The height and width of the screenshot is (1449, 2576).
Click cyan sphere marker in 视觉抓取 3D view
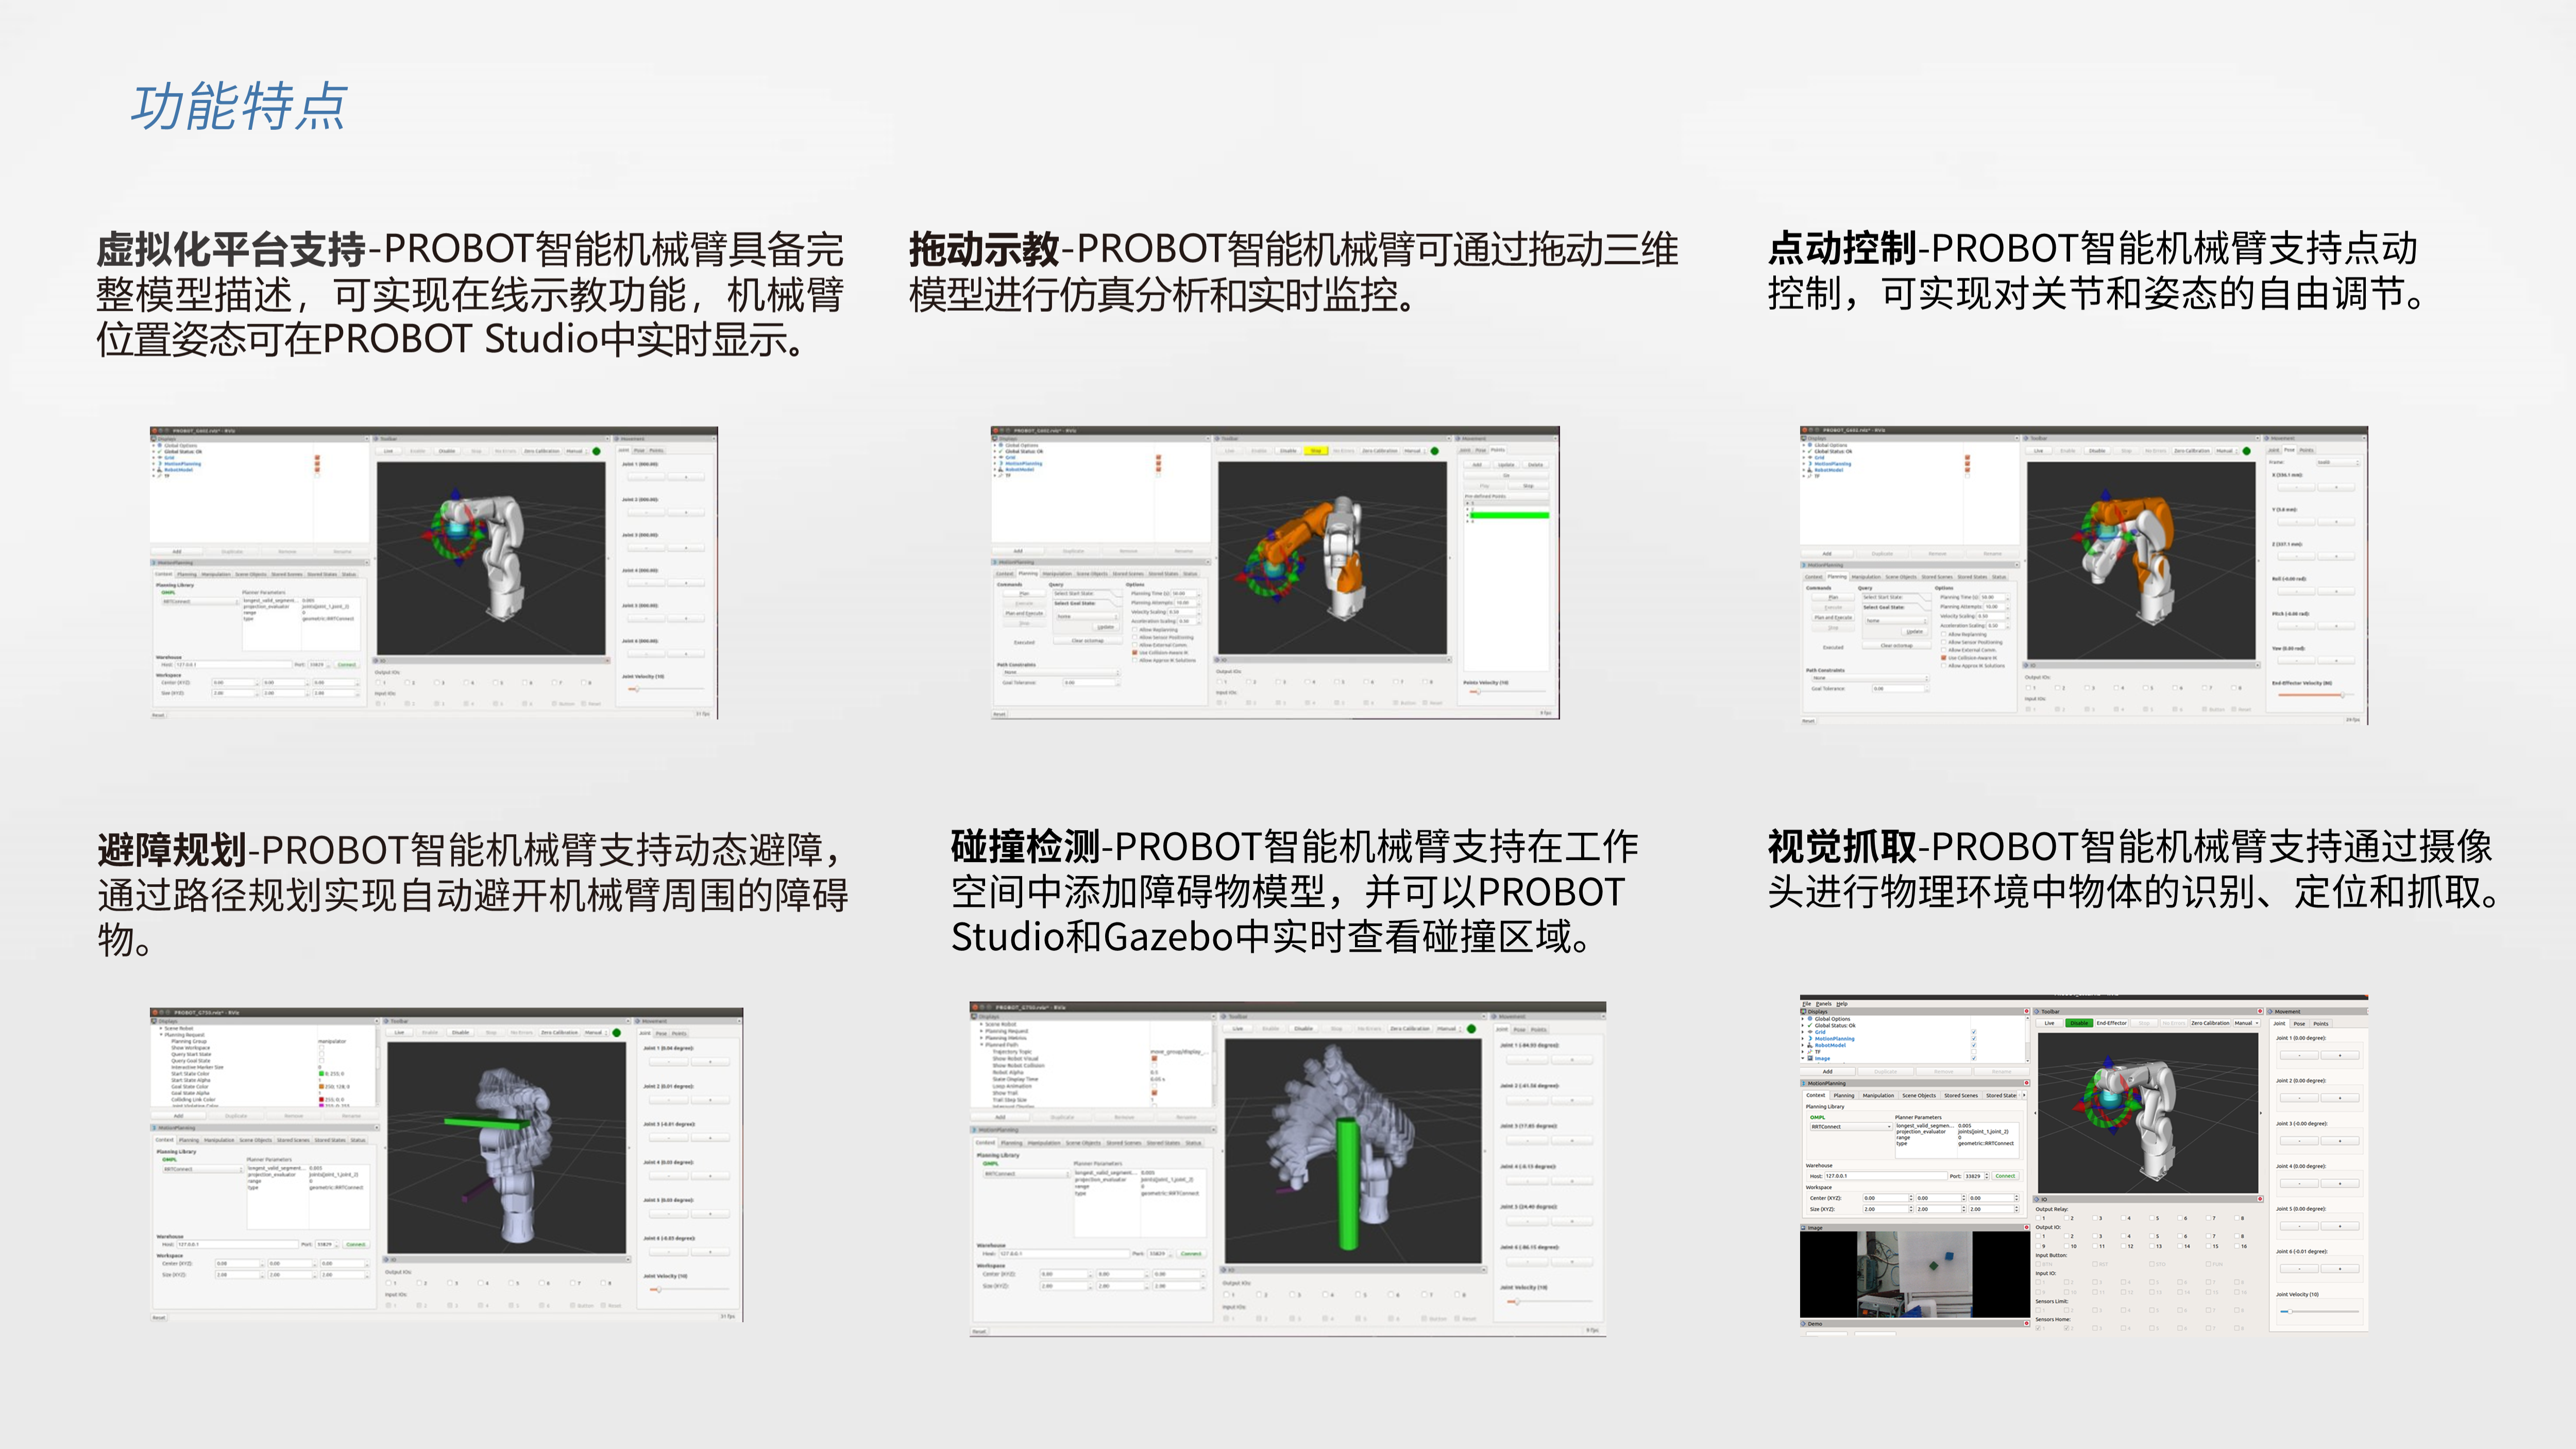[2111, 1101]
